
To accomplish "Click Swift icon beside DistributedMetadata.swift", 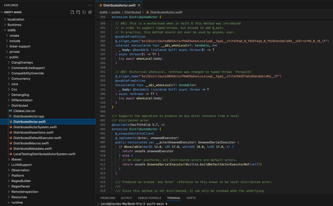I will point(10,149).
